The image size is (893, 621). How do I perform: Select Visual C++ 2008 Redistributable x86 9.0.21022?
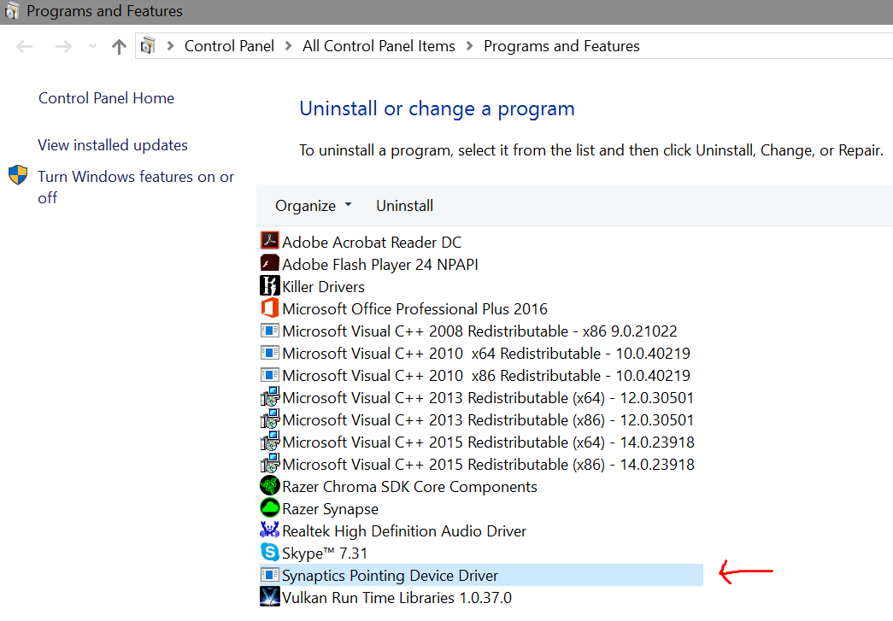pos(479,331)
